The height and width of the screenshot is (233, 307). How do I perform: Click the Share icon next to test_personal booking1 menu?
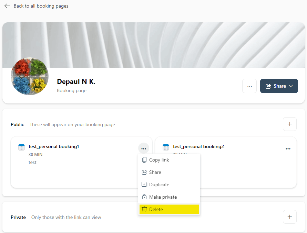pyautogui.click(x=144, y=172)
